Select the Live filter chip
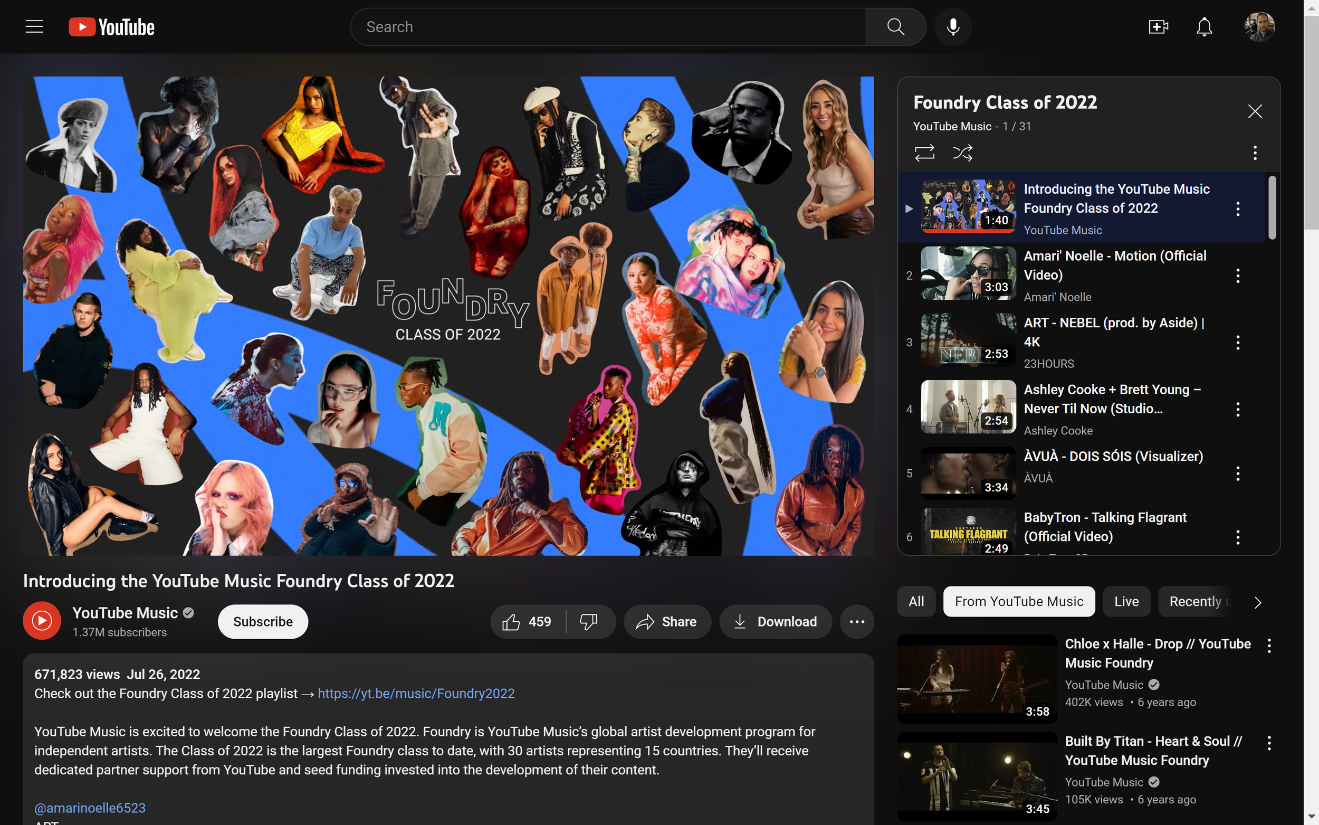1319x825 pixels. 1126,601
